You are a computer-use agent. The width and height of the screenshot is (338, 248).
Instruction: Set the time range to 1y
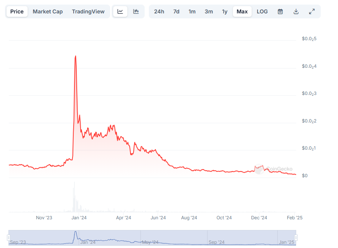(224, 11)
